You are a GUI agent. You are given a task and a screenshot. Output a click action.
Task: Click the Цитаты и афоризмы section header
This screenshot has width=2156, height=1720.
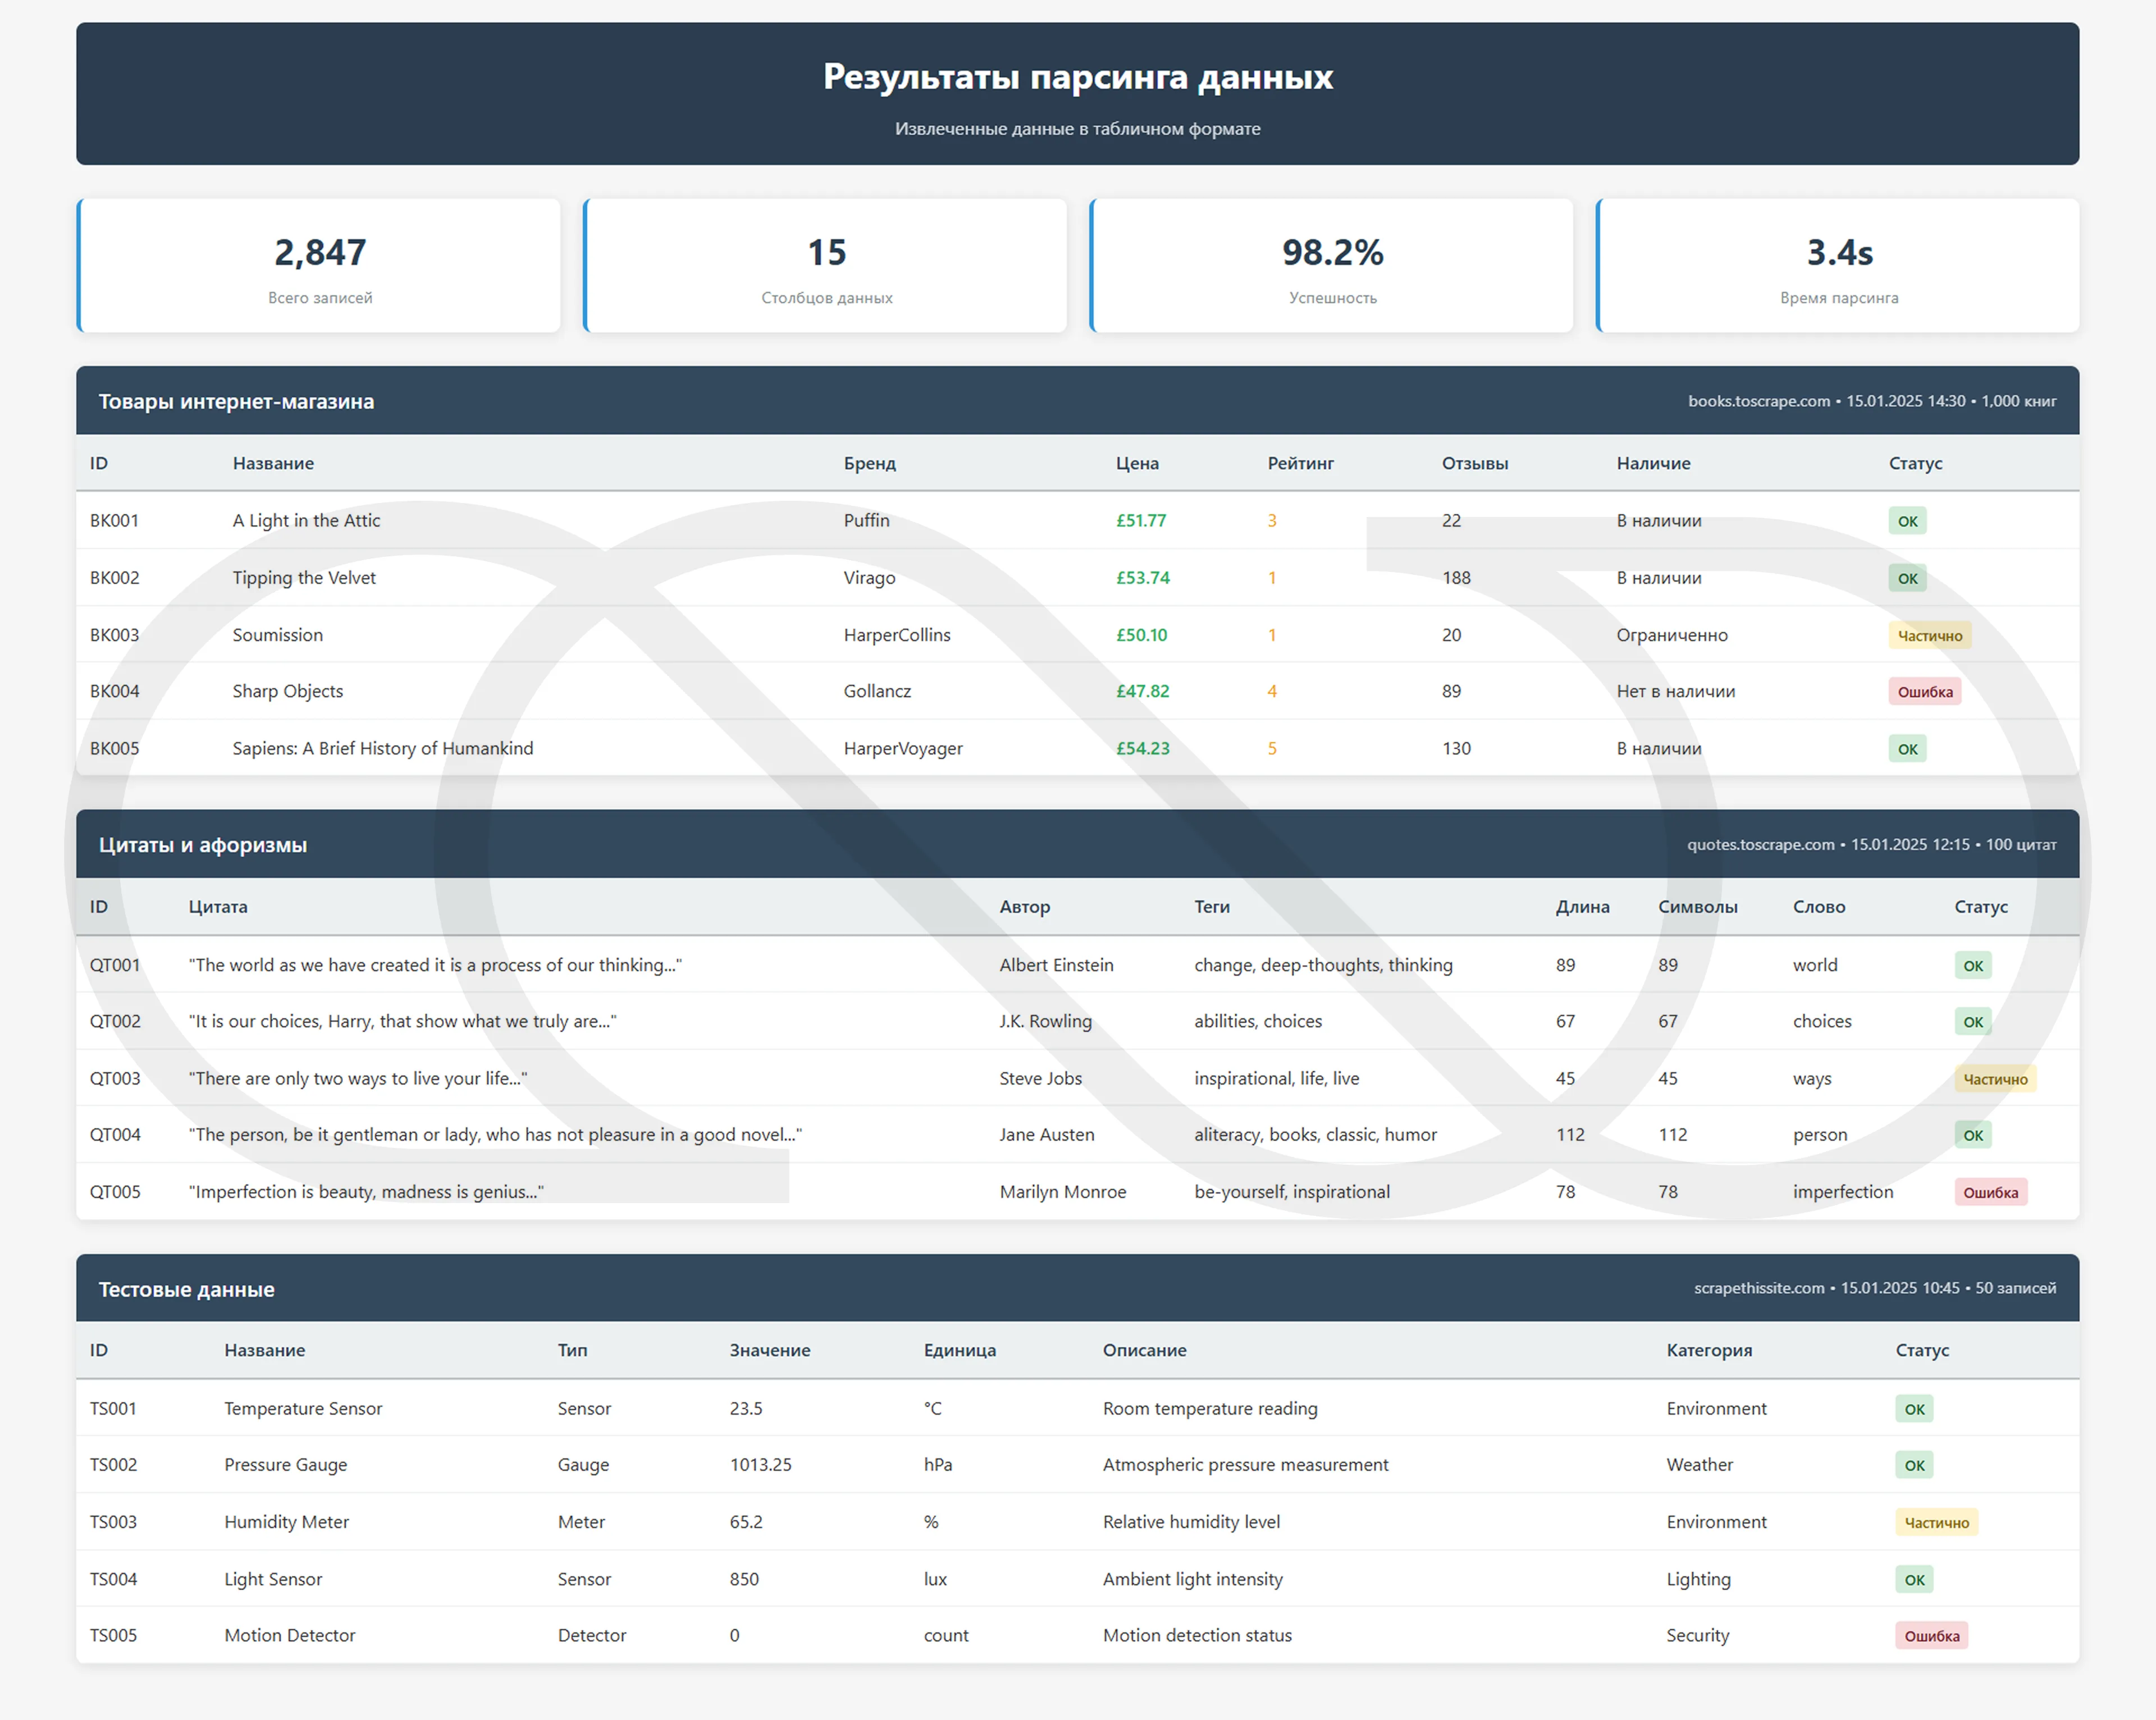(x=203, y=845)
